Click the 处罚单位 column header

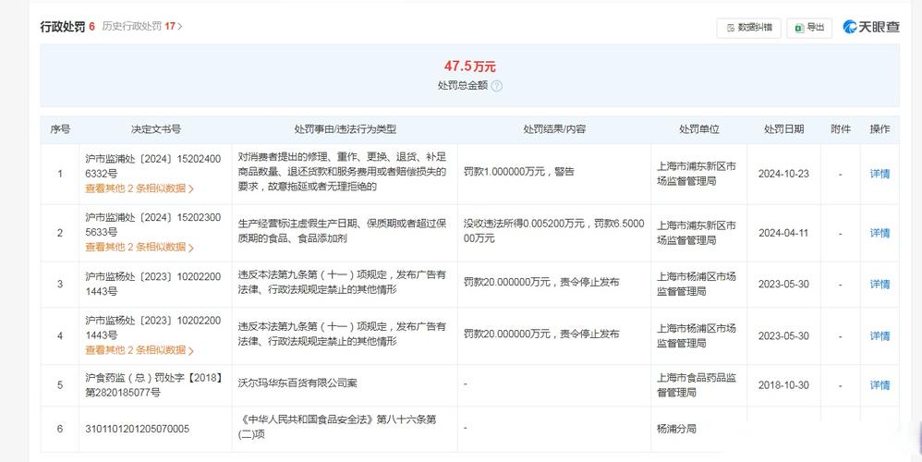click(x=699, y=129)
